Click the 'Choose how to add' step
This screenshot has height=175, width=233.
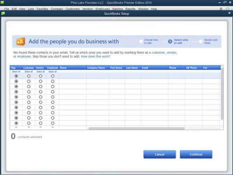(x=149, y=42)
